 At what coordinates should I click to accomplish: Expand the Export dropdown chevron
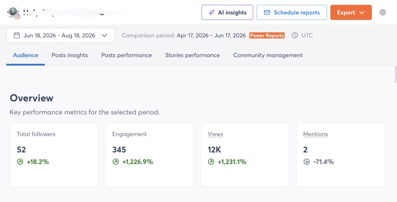pos(362,12)
